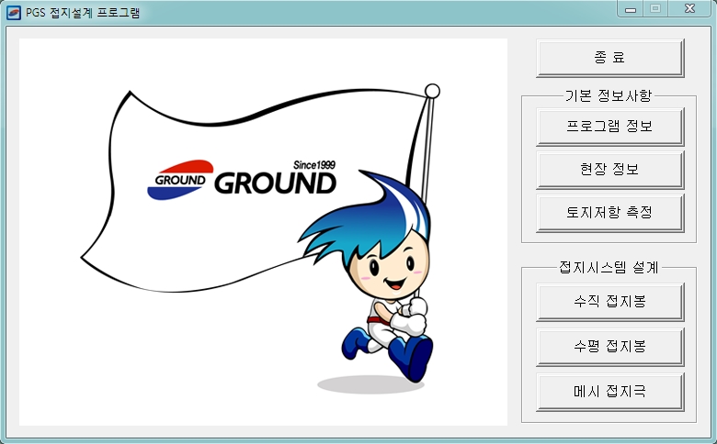Select 토지저항 측정 soil resistance measurement
Image resolution: width=717 pixels, height=444 pixels.
(609, 212)
